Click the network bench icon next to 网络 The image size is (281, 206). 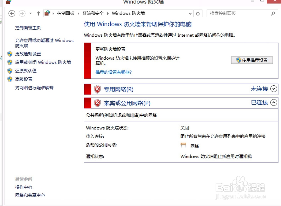click(x=184, y=144)
